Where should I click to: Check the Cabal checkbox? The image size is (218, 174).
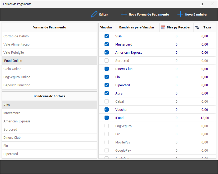[x=107, y=102]
